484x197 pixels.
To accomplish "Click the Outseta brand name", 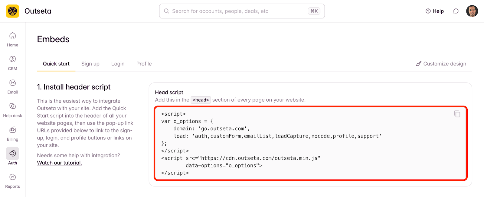I will 38,11.
